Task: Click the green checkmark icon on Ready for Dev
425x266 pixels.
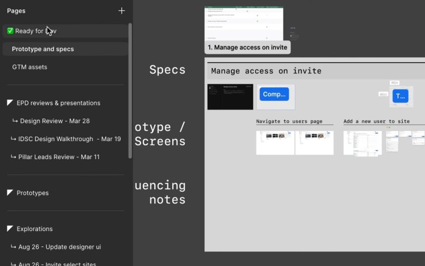Action: click(x=10, y=31)
